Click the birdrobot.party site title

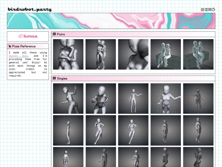coord(30,9)
